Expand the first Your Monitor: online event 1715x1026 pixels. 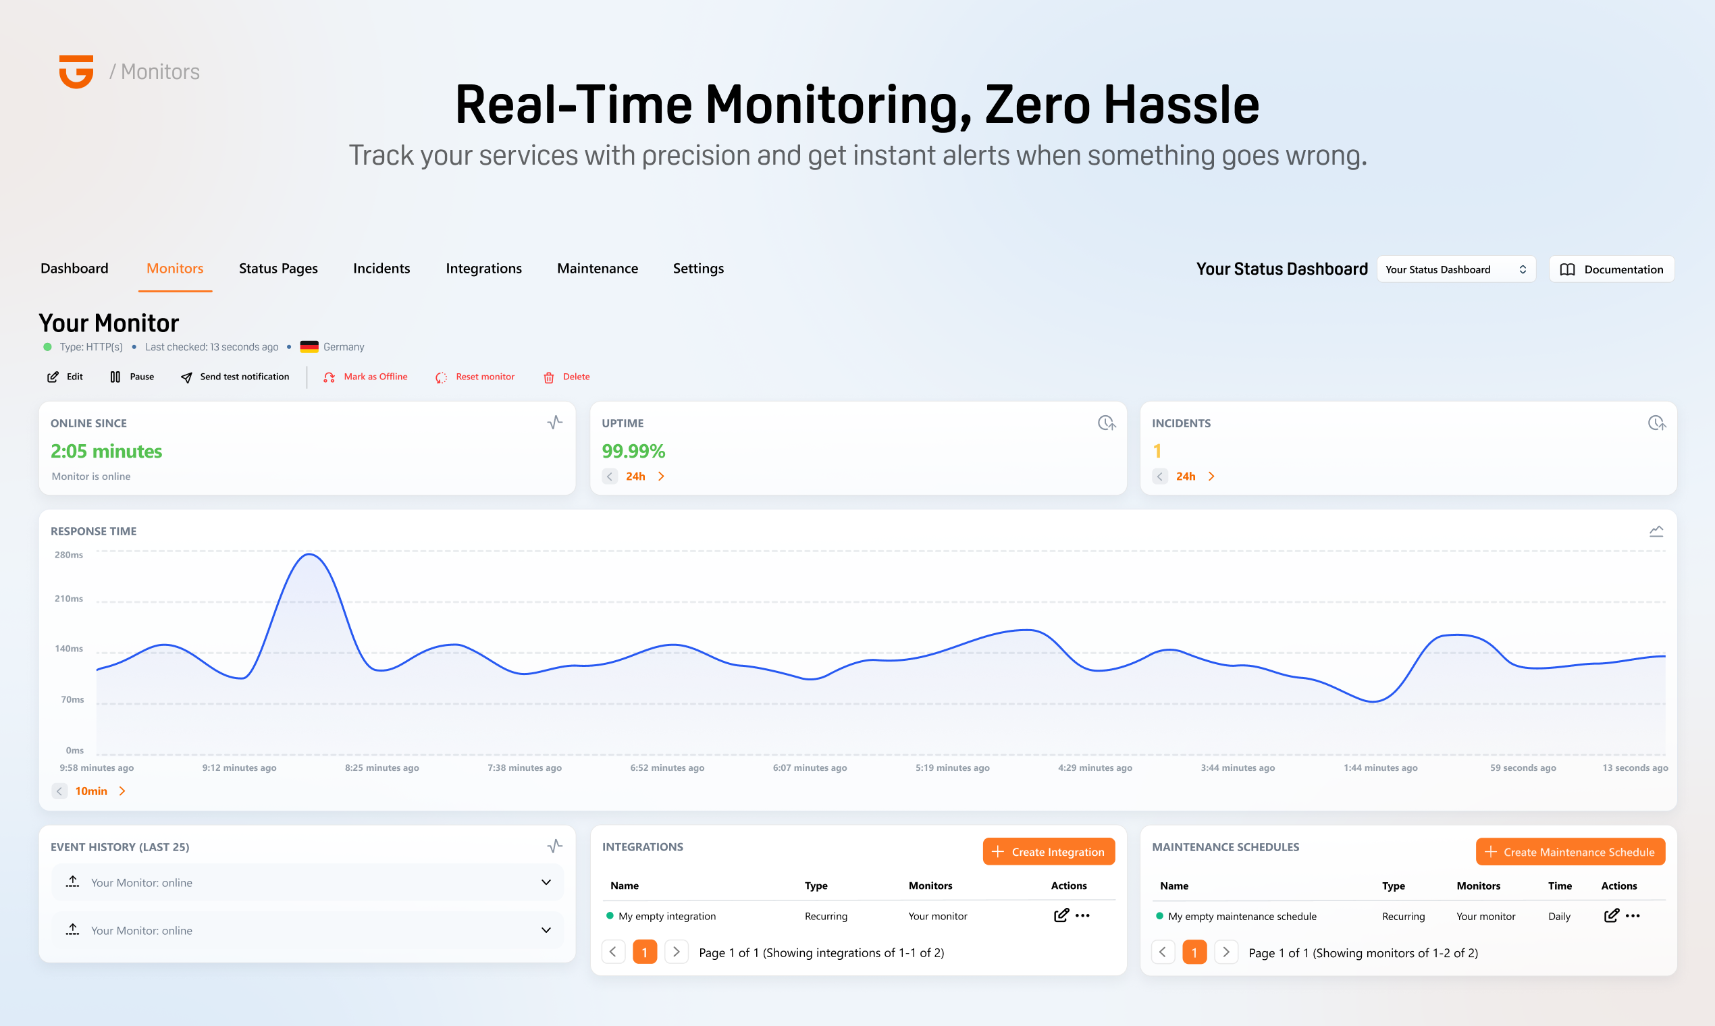pyautogui.click(x=546, y=882)
